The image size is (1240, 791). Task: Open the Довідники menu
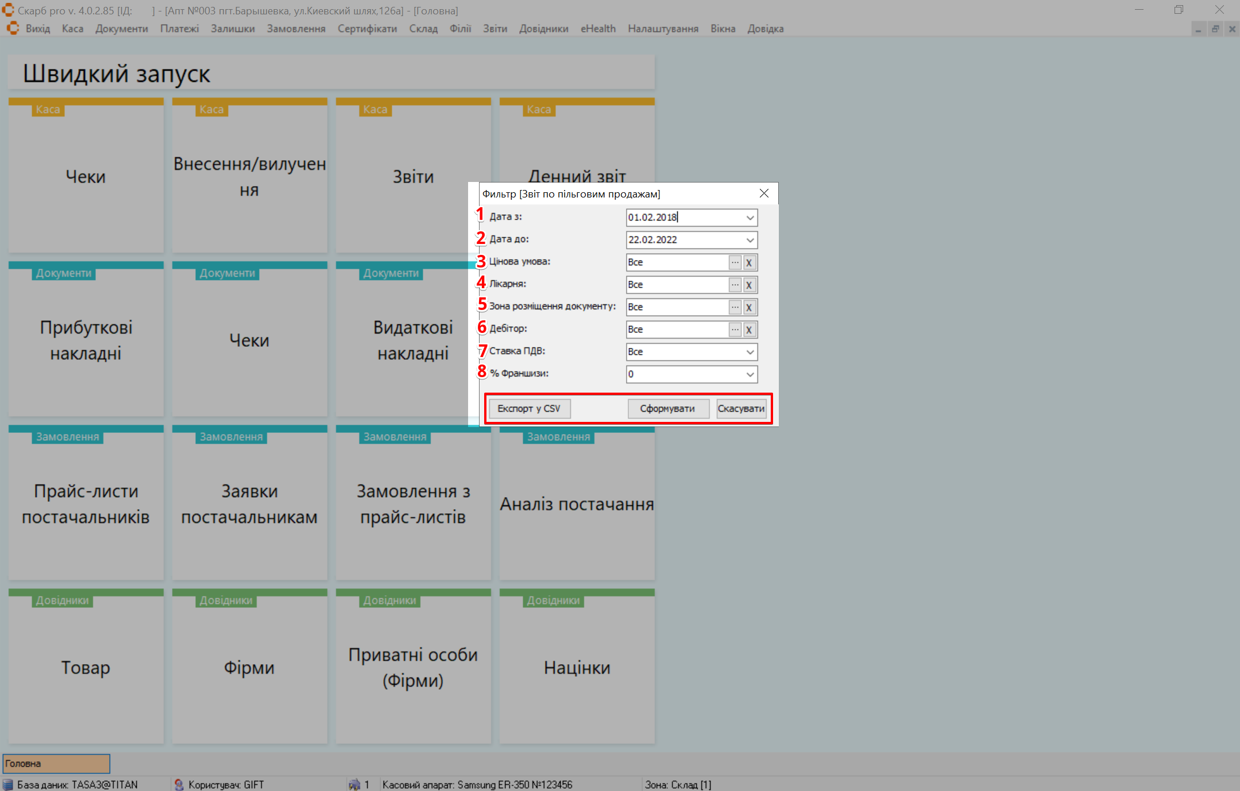pyautogui.click(x=543, y=29)
